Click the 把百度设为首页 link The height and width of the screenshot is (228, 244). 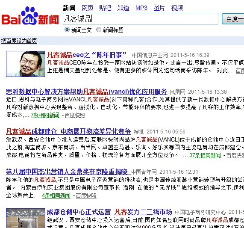(19, 41)
